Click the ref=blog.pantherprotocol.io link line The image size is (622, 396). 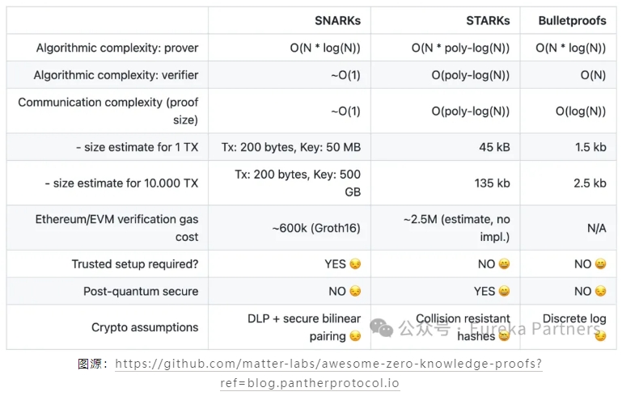click(x=310, y=383)
